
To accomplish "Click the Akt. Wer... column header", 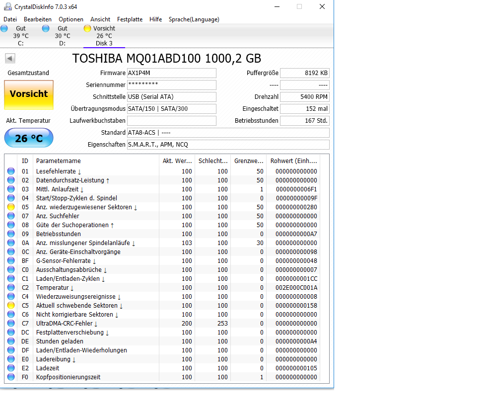I will point(177,161).
